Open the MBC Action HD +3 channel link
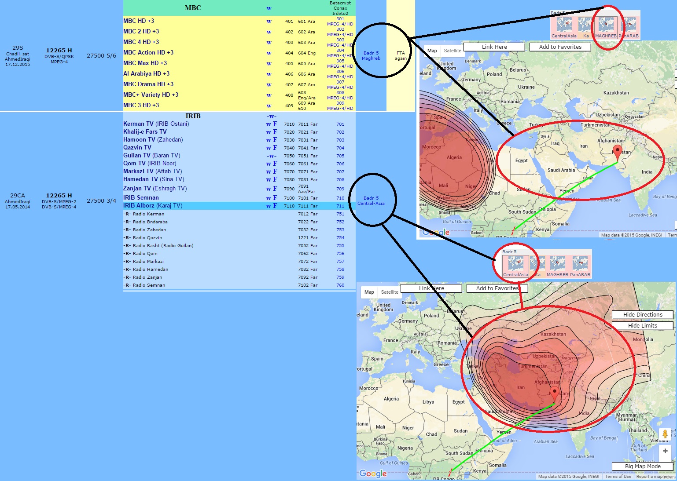 point(148,53)
